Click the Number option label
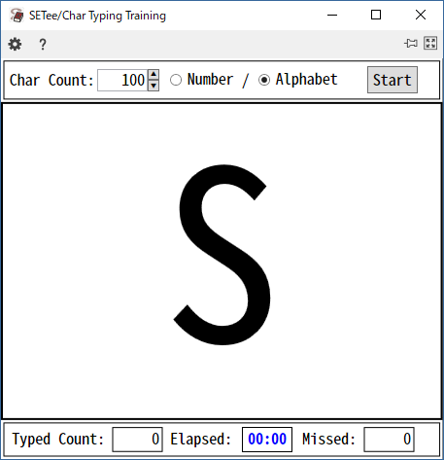Screen dimensions: 444x460 pyautogui.click(x=210, y=80)
